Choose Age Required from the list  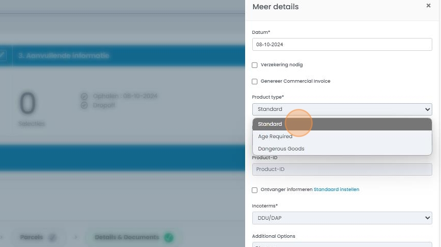tap(275, 137)
